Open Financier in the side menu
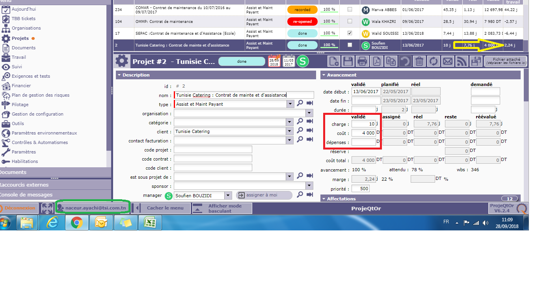 point(21,86)
